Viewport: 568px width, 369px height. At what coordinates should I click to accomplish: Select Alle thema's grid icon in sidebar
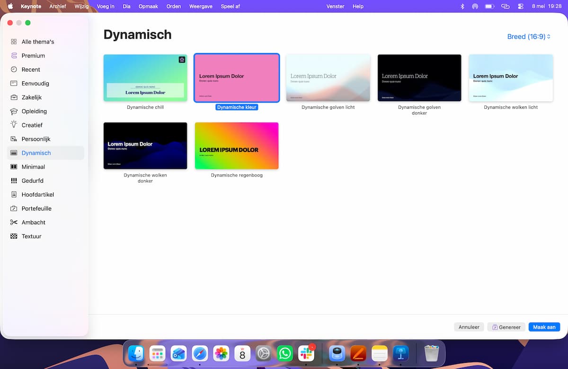click(14, 42)
